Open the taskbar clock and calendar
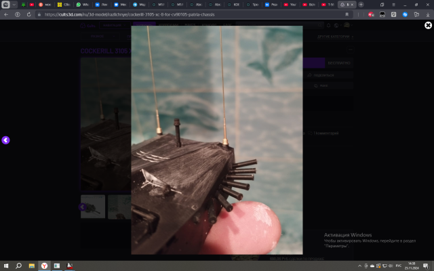The width and height of the screenshot is (434, 271). (x=412, y=266)
